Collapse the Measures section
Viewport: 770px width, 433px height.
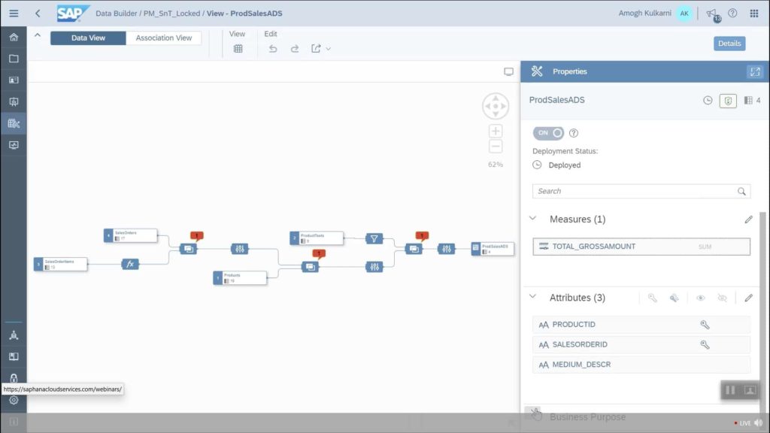point(533,219)
